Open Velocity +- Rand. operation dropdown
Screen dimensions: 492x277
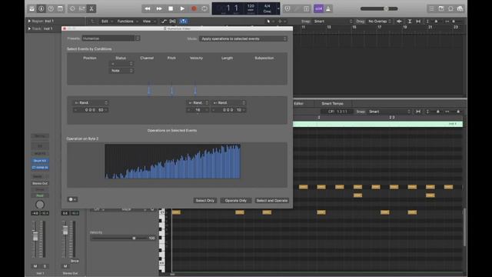198,102
